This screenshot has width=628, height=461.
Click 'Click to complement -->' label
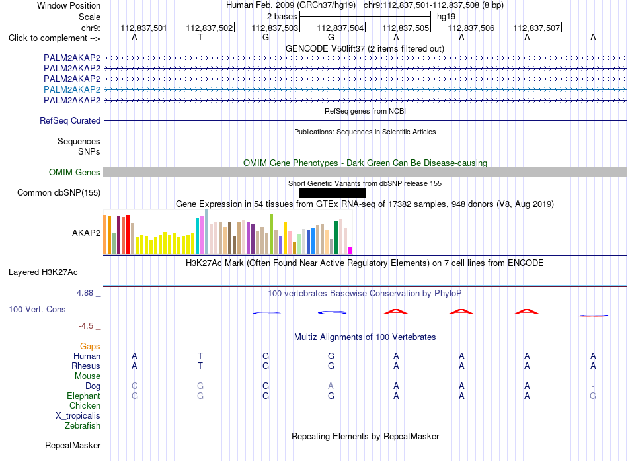coord(54,38)
